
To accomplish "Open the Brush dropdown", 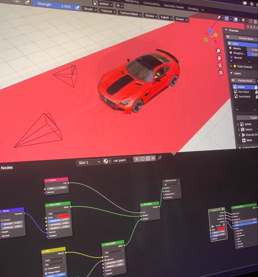I will (90, 9).
